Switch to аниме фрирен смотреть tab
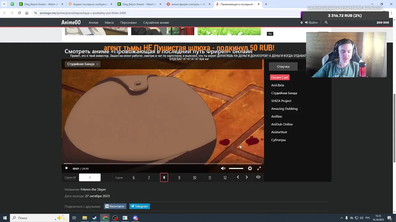The image size is (396, 222). [x=188, y=4]
